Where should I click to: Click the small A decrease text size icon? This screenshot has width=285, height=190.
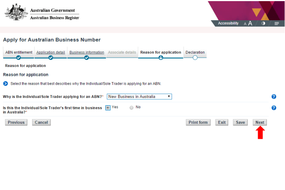pos(245,24)
